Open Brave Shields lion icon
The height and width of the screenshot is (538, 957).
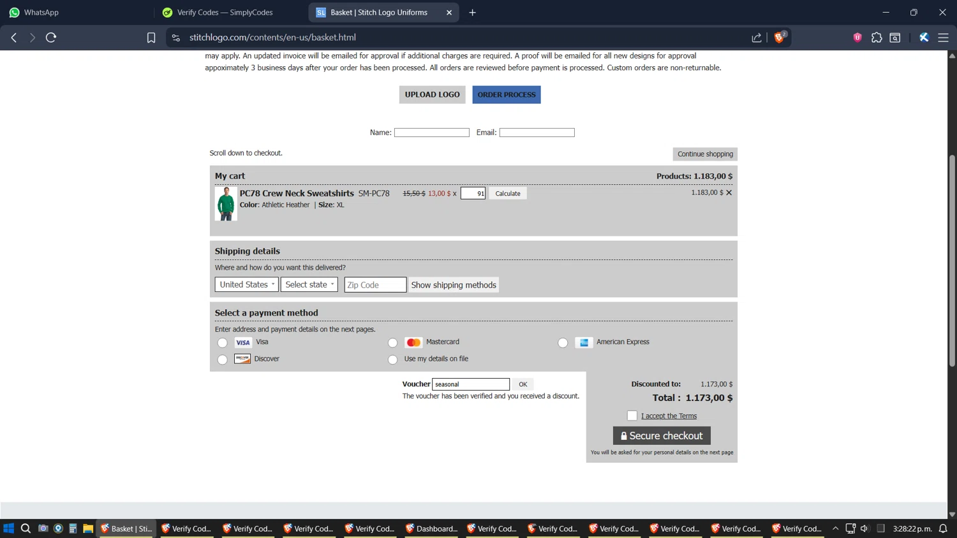click(779, 37)
